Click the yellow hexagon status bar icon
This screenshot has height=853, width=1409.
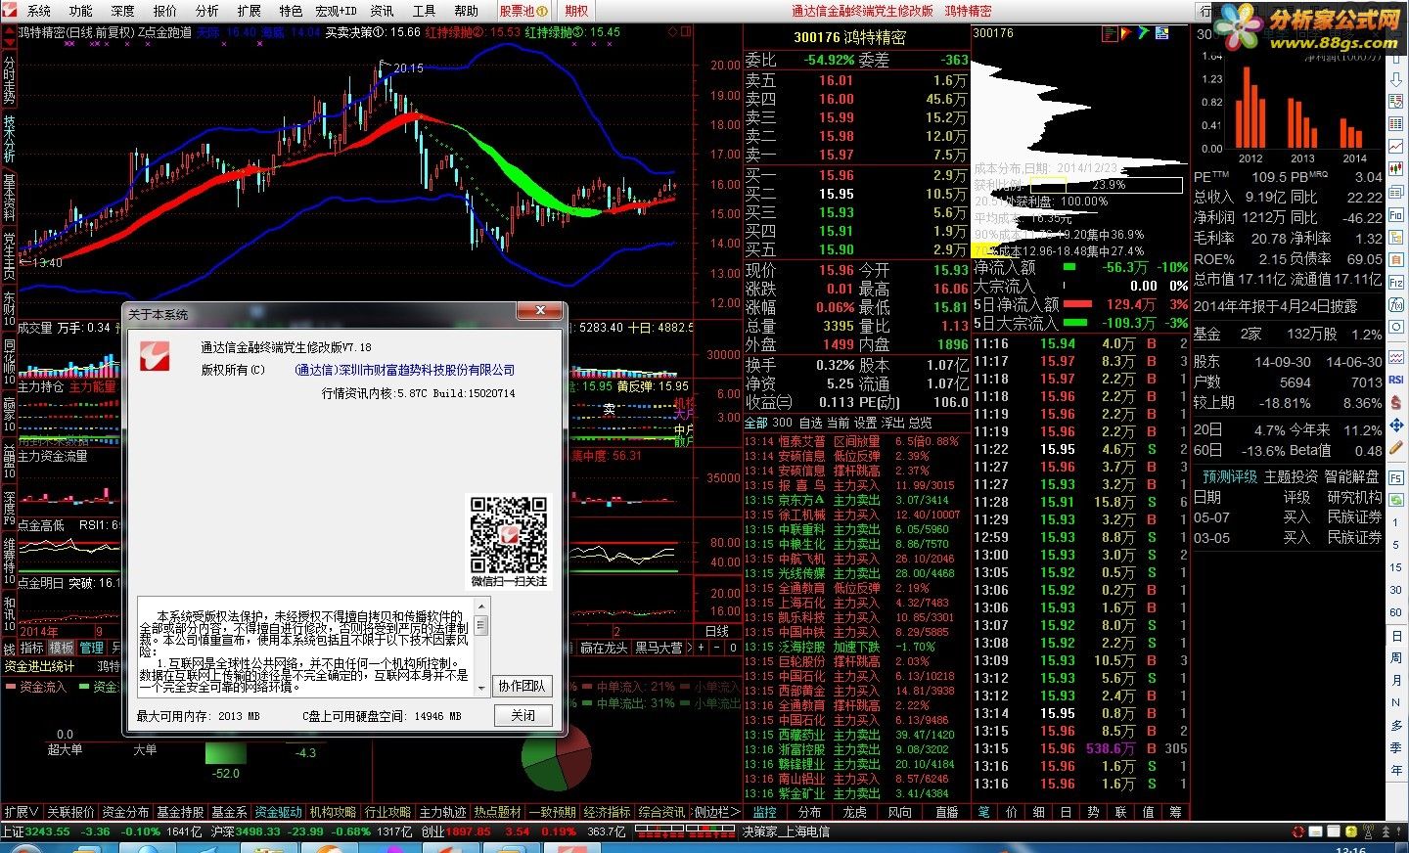coord(1352,832)
